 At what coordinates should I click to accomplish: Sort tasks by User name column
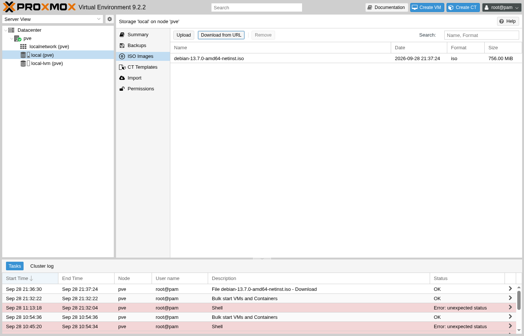pyautogui.click(x=180, y=279)
